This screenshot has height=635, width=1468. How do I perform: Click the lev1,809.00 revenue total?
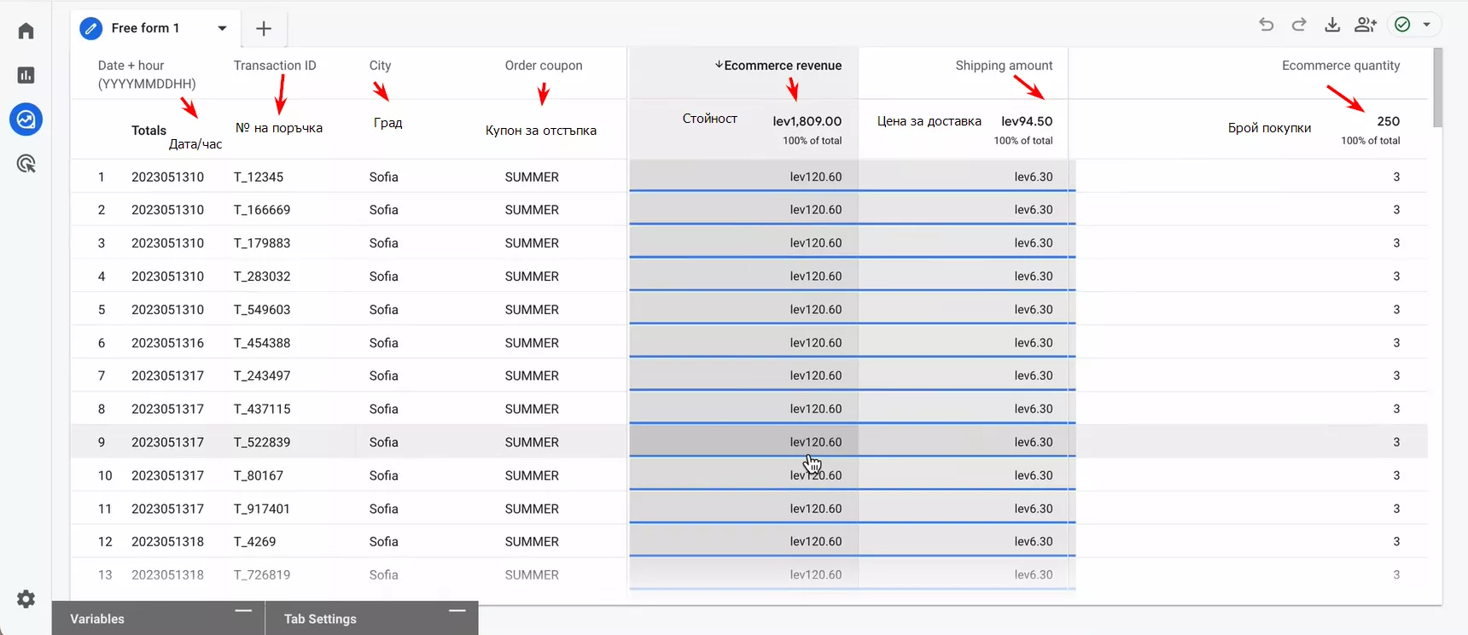pyautogui.click(x=807, y=121)
